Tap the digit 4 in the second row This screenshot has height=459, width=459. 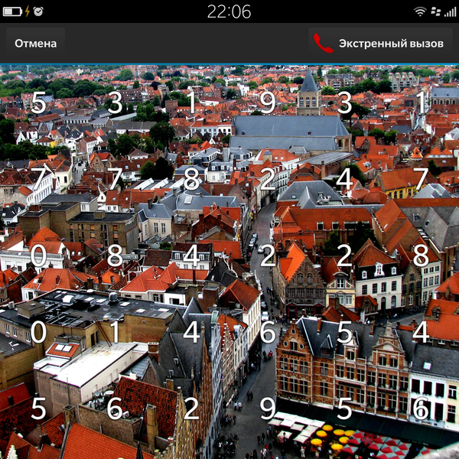click(x=344, y=179)
